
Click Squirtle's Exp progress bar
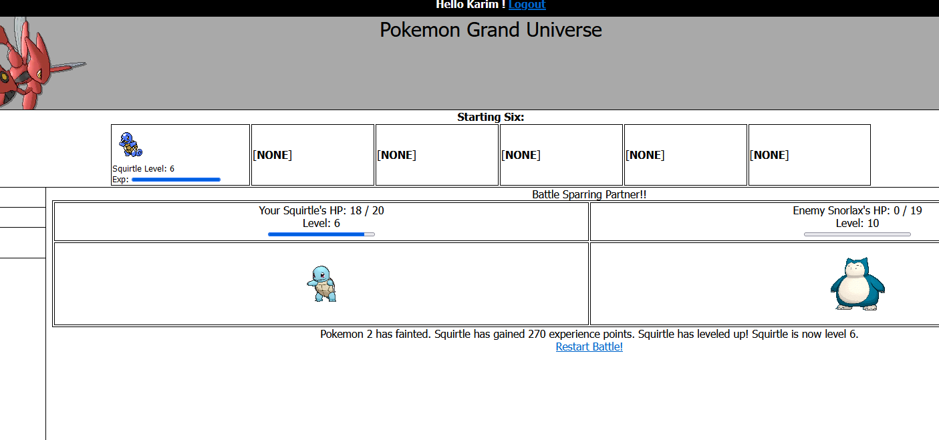[x=176, y=180]
